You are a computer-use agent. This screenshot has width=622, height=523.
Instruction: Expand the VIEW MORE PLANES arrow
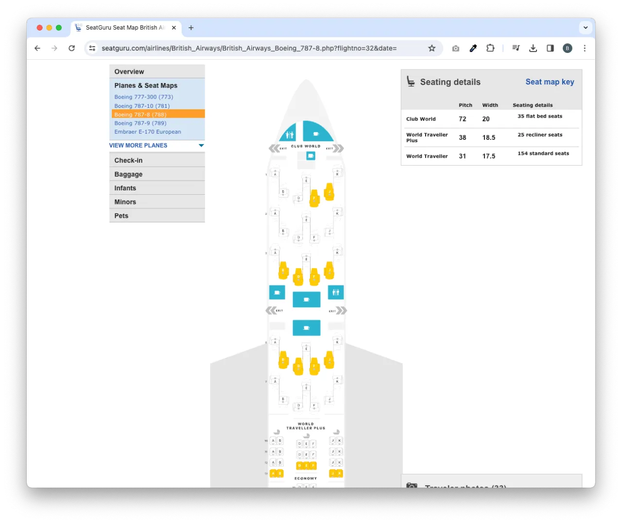coord(201,145)
